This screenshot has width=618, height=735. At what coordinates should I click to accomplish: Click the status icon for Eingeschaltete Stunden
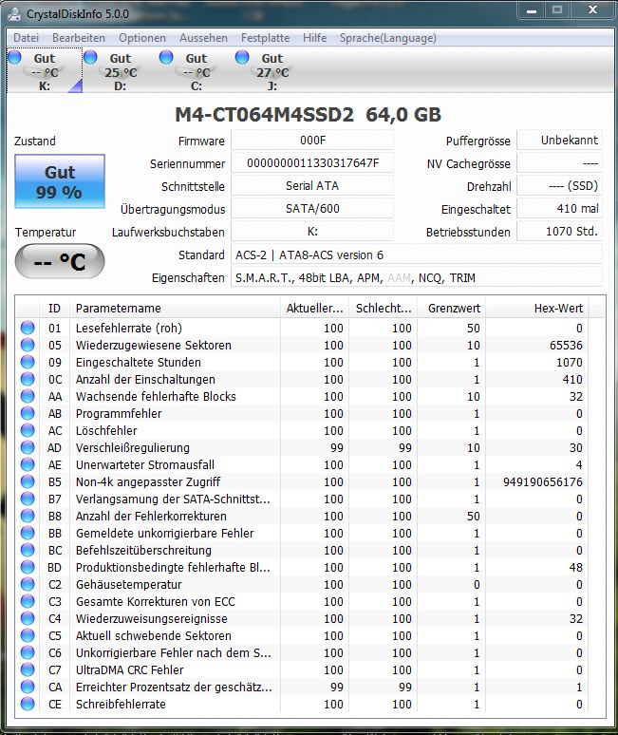pyautogui.click(x=28, y=362)
